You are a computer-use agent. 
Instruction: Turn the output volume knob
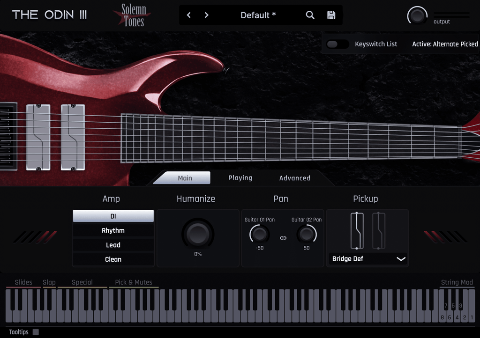click(417, 16)
